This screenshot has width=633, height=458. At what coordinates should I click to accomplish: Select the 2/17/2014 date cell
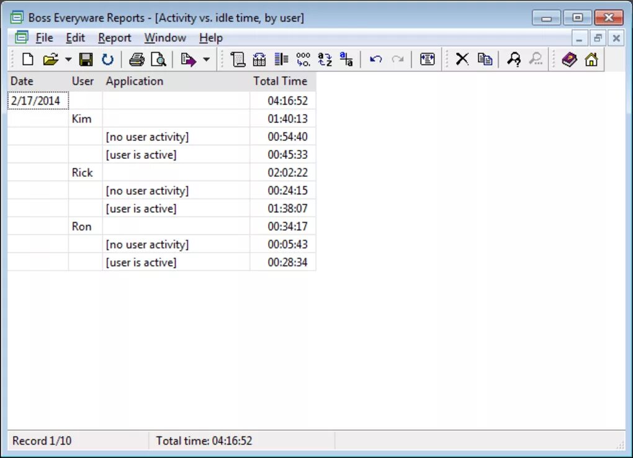click(38, 101)
